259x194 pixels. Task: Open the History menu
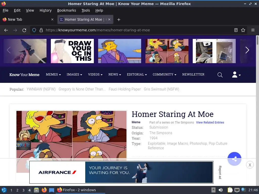tap(46, 10)
